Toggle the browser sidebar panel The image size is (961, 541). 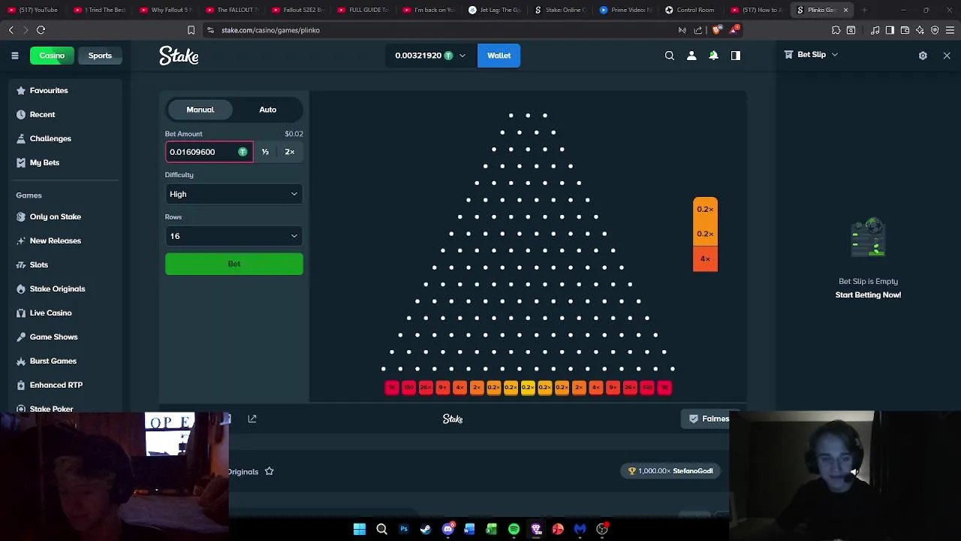pyautogui.click(x=890, y=30)
